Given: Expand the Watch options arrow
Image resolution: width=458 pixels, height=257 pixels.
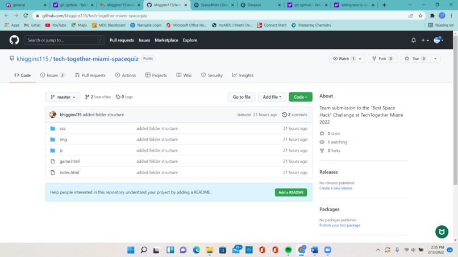Looking at the screenshot, I should point(360,58).
